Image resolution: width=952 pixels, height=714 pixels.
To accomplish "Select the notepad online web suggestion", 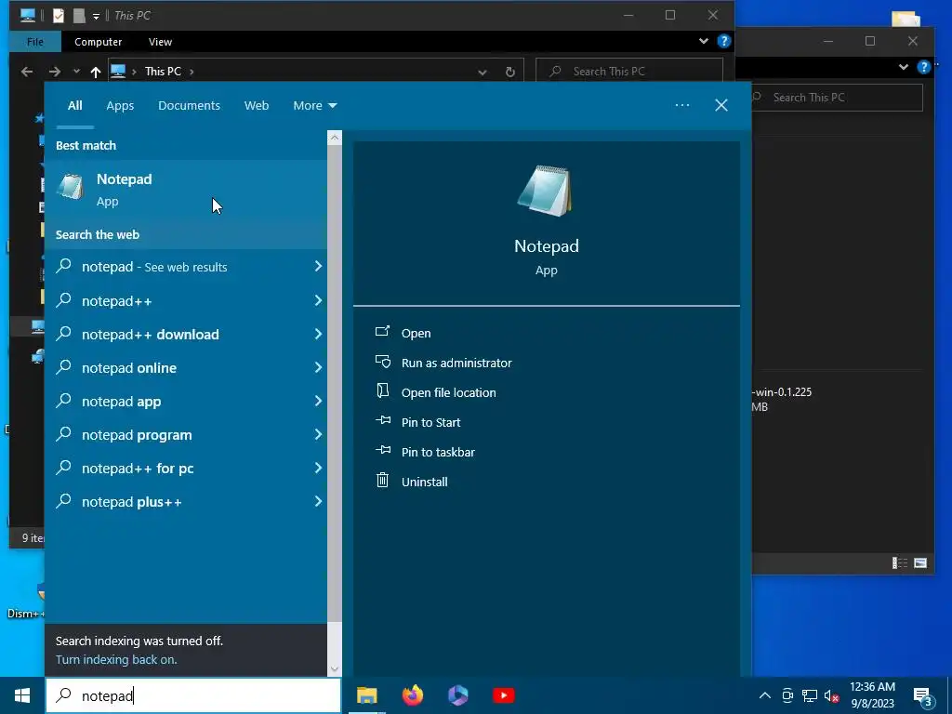I will [x=186, y=368].
